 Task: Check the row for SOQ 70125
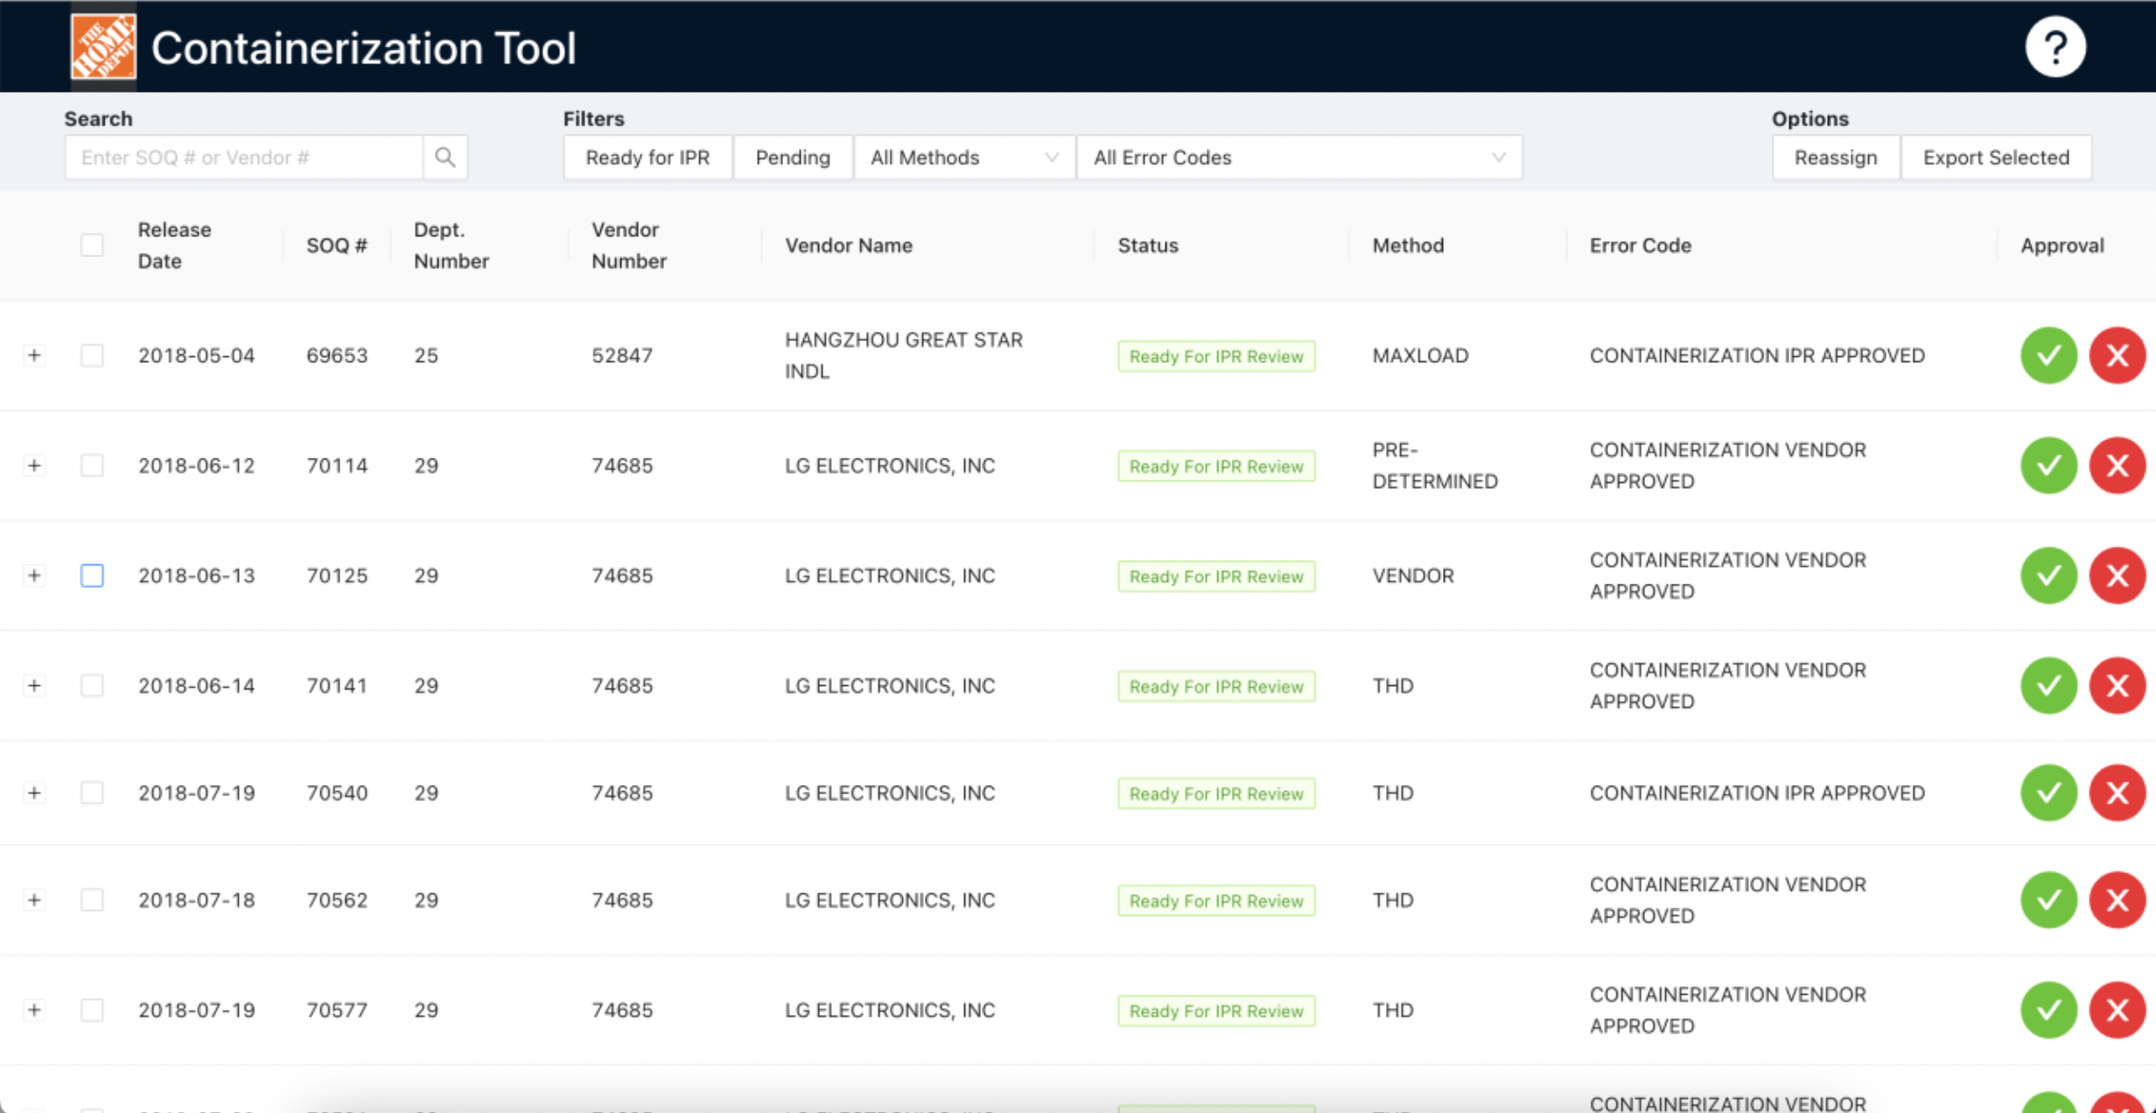[92, 576]
